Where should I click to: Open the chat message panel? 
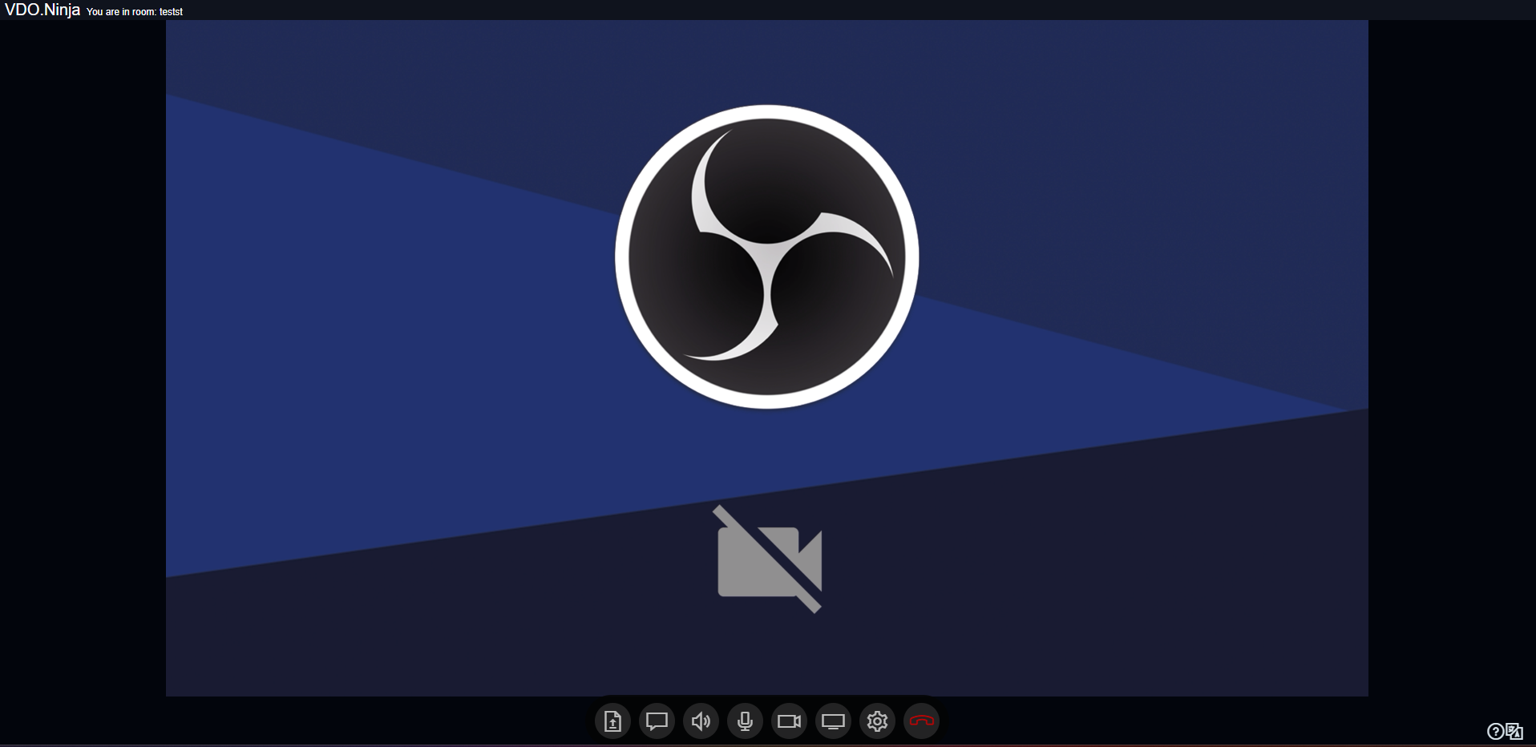[657, 721]
